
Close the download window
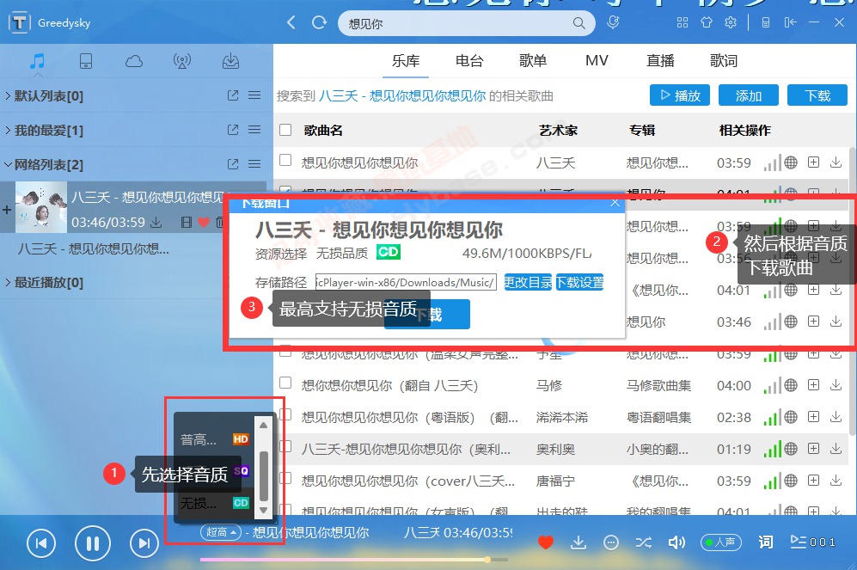click(615, 202)
